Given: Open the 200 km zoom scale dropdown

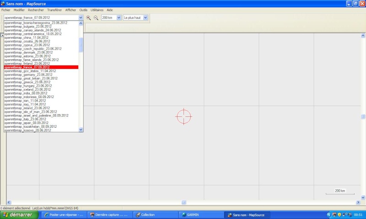Looking at the screenshot, I should [118, 18].
